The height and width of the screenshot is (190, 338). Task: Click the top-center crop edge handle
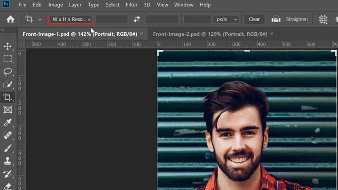(x=247, y=51)
